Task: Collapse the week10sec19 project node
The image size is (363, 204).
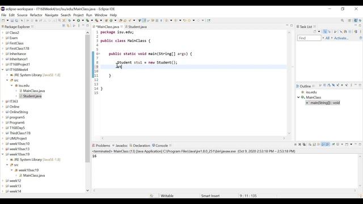Action: click(3, 154)
